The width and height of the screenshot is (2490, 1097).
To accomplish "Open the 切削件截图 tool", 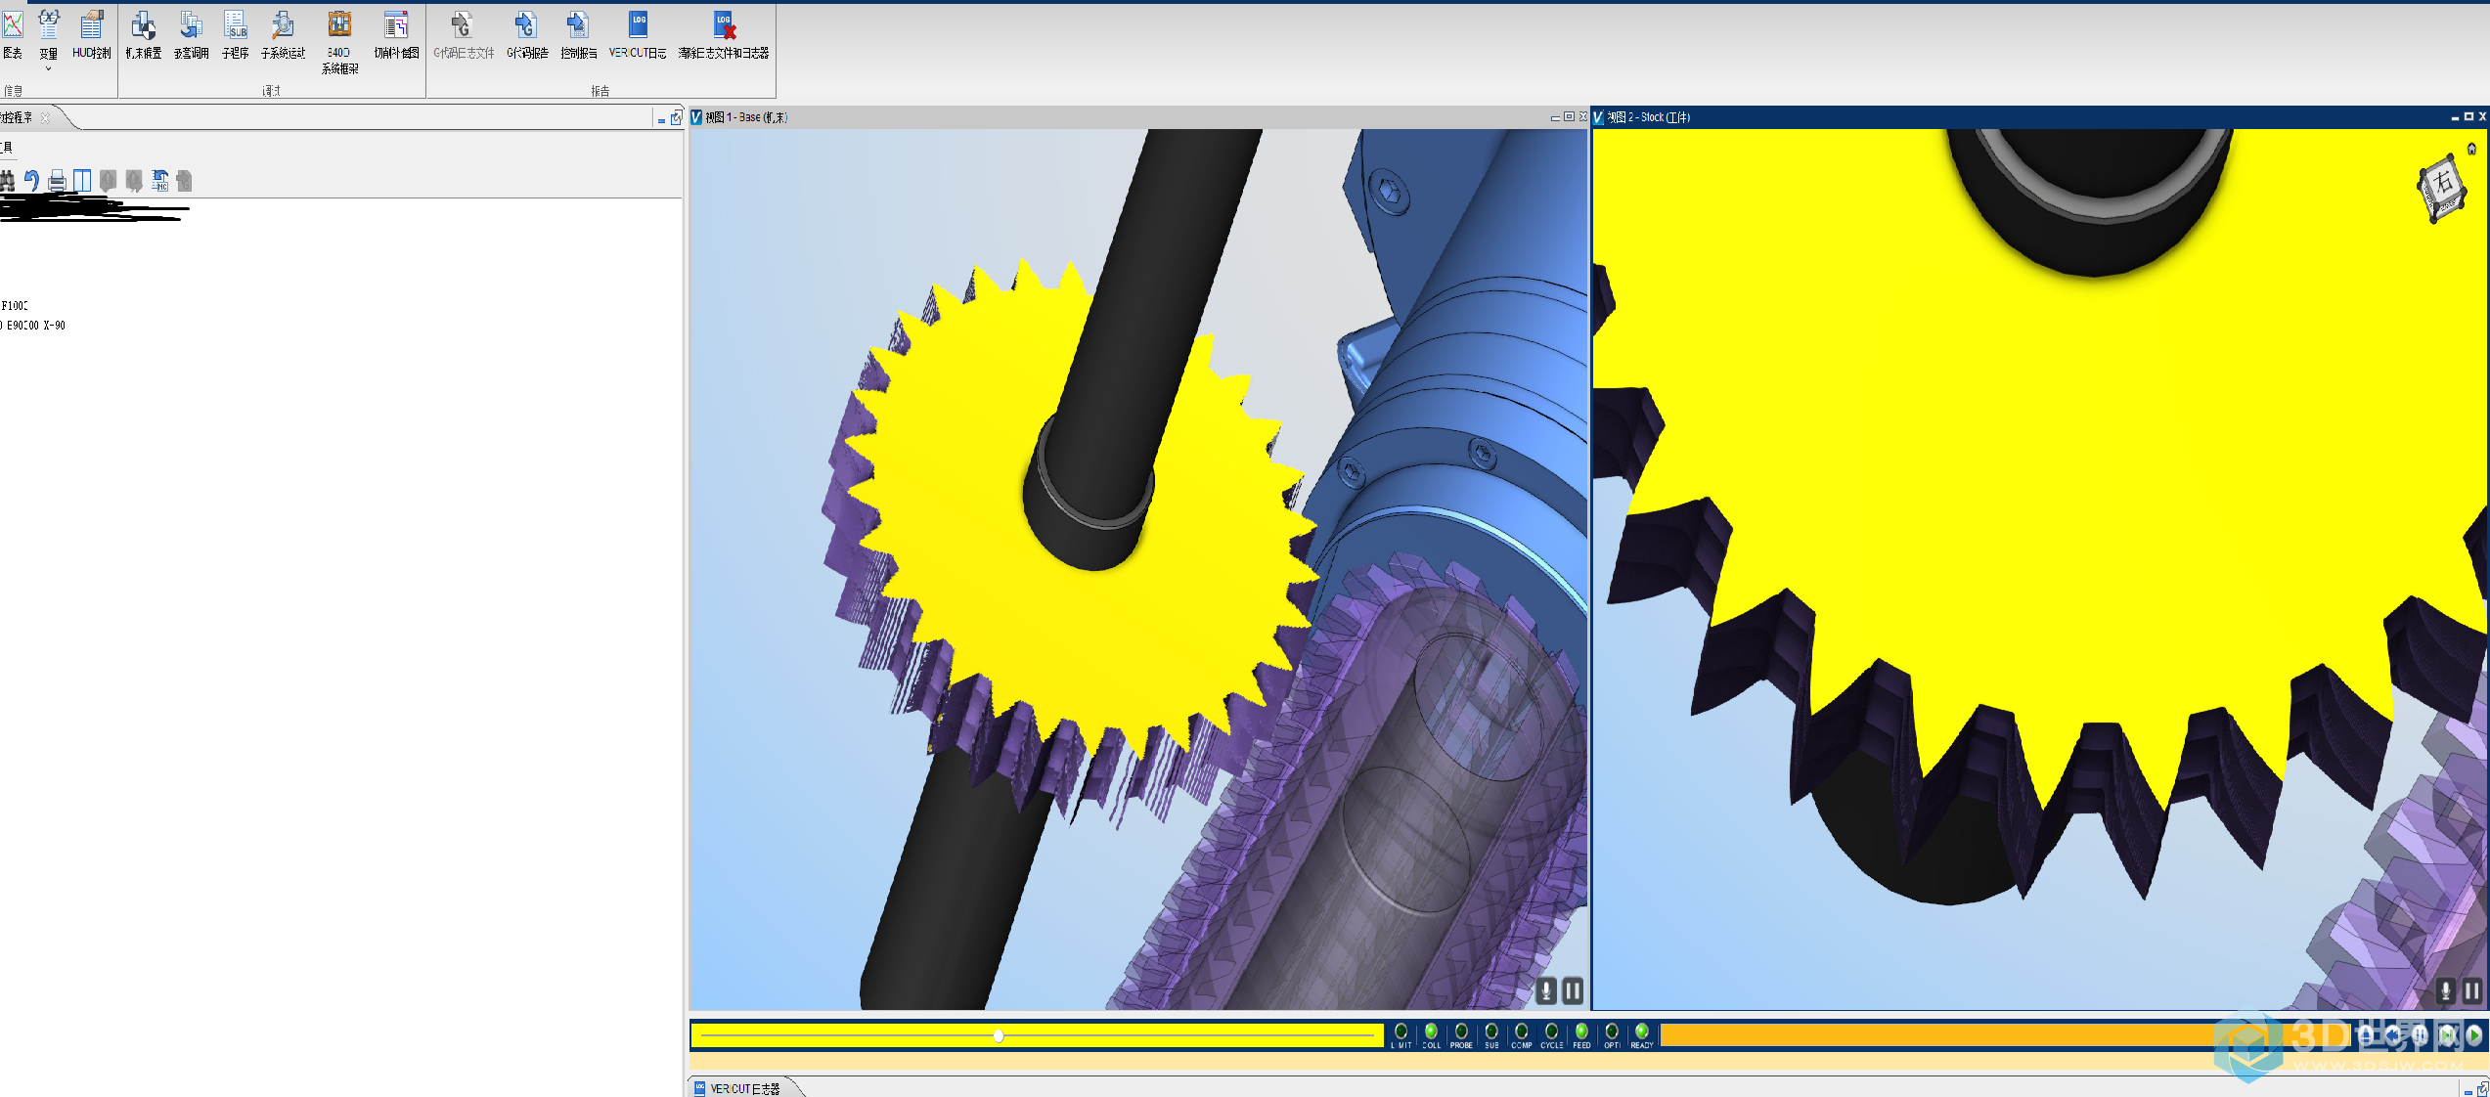I will point(396,33).
